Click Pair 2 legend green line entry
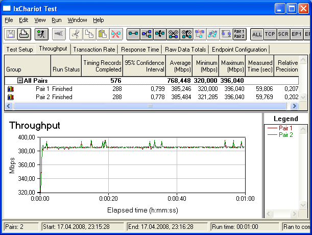Viewport: 312px width, 235px height. [x=280, y=135]
